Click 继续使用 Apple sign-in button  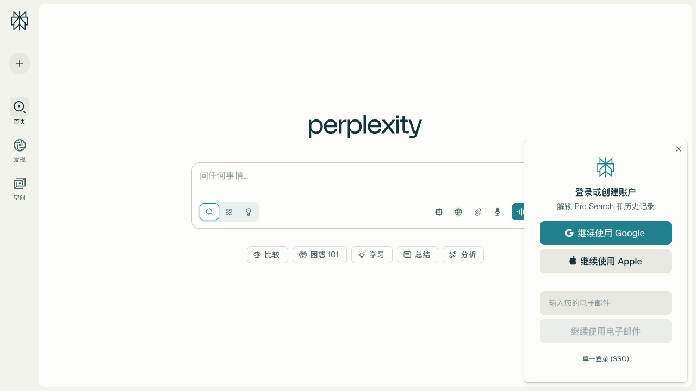[605, 261]
